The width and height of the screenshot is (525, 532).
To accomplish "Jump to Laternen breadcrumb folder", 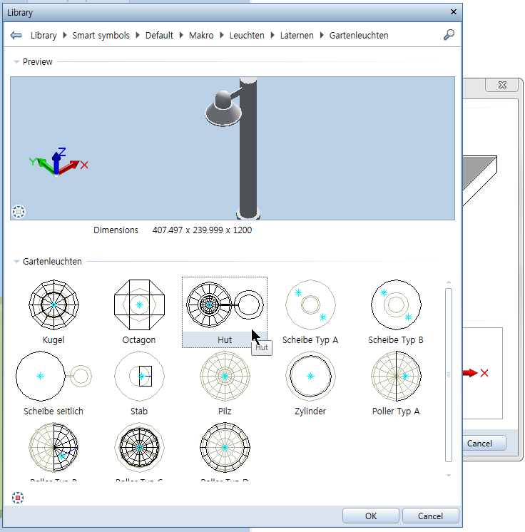I will point(296,35).
